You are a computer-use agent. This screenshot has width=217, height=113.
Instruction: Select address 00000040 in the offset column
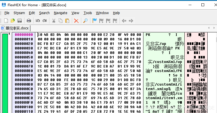coord(24,53)
